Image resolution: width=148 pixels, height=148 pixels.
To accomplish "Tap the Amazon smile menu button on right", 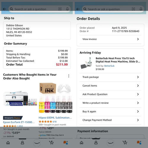I will pos(110,143).
